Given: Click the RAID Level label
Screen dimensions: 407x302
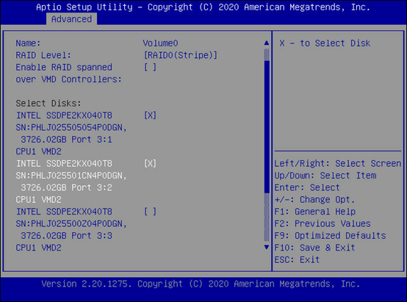Looking at the screenshot, I should click(43, 55).
